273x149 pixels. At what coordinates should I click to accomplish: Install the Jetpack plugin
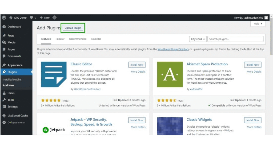click(x=137, y=120)
